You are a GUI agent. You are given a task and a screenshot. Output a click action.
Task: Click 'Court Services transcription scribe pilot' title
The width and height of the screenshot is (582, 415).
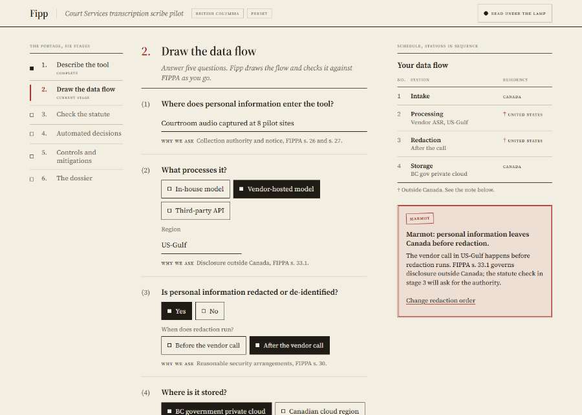[124, 14]
